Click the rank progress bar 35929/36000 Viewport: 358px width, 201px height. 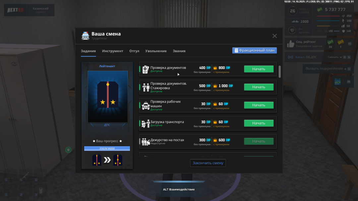pos(107,148)
